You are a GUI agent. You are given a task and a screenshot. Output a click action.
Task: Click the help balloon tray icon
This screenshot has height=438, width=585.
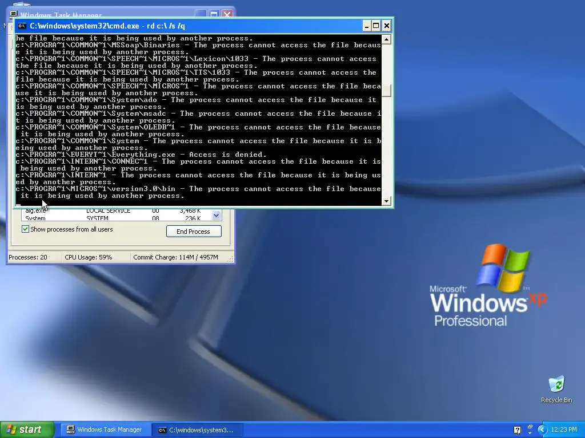[517, 430]
